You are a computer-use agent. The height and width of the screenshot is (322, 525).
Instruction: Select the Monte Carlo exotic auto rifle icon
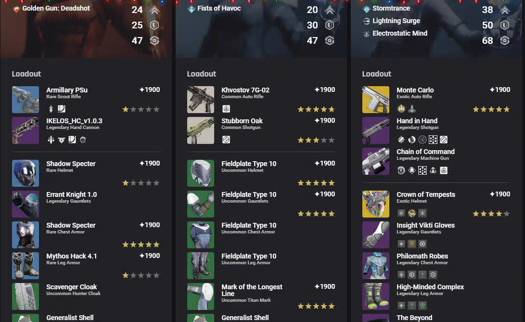pyautogui.click(x=376, y=100)
